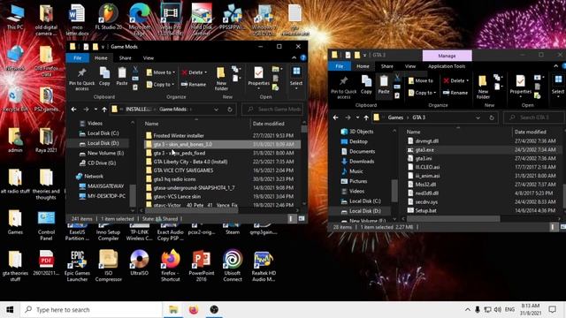Click Pin to Quick access in GTA 3 window
This screenshot has height=318, width=566.
[x=344, y=87]
